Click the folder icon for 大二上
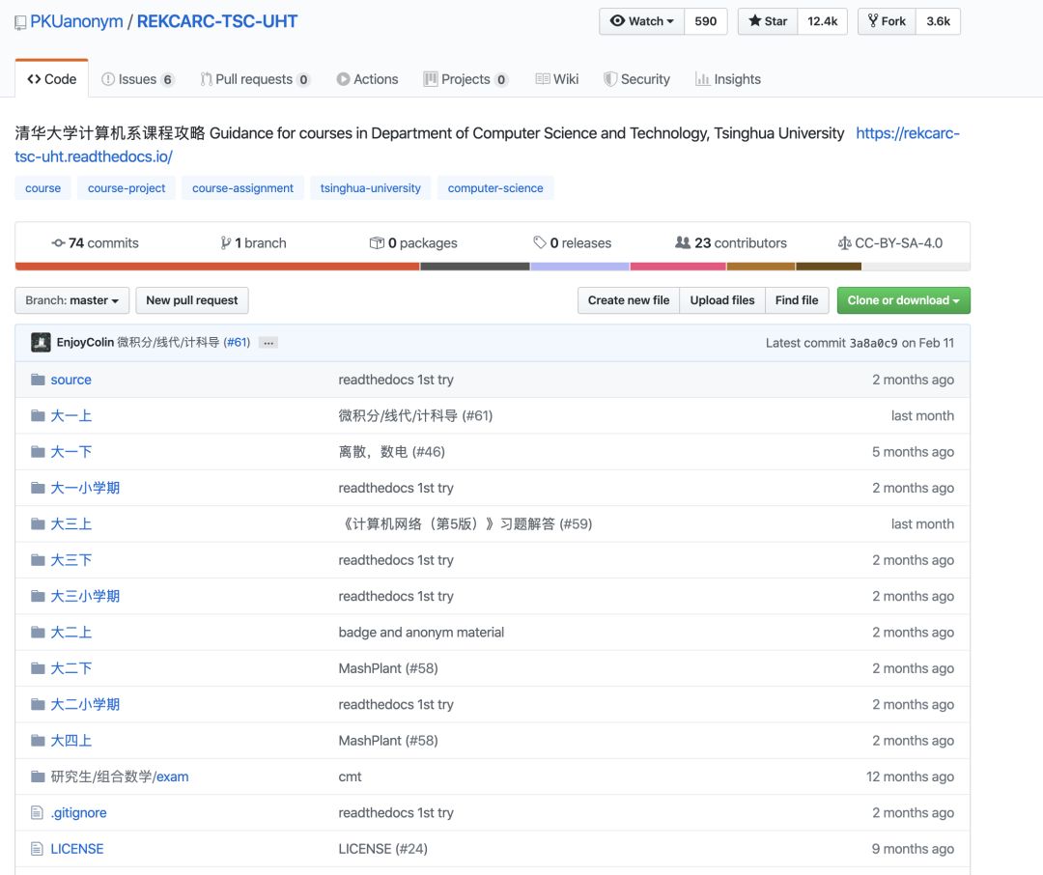The image size is (1043, 875). coord(38,633)
